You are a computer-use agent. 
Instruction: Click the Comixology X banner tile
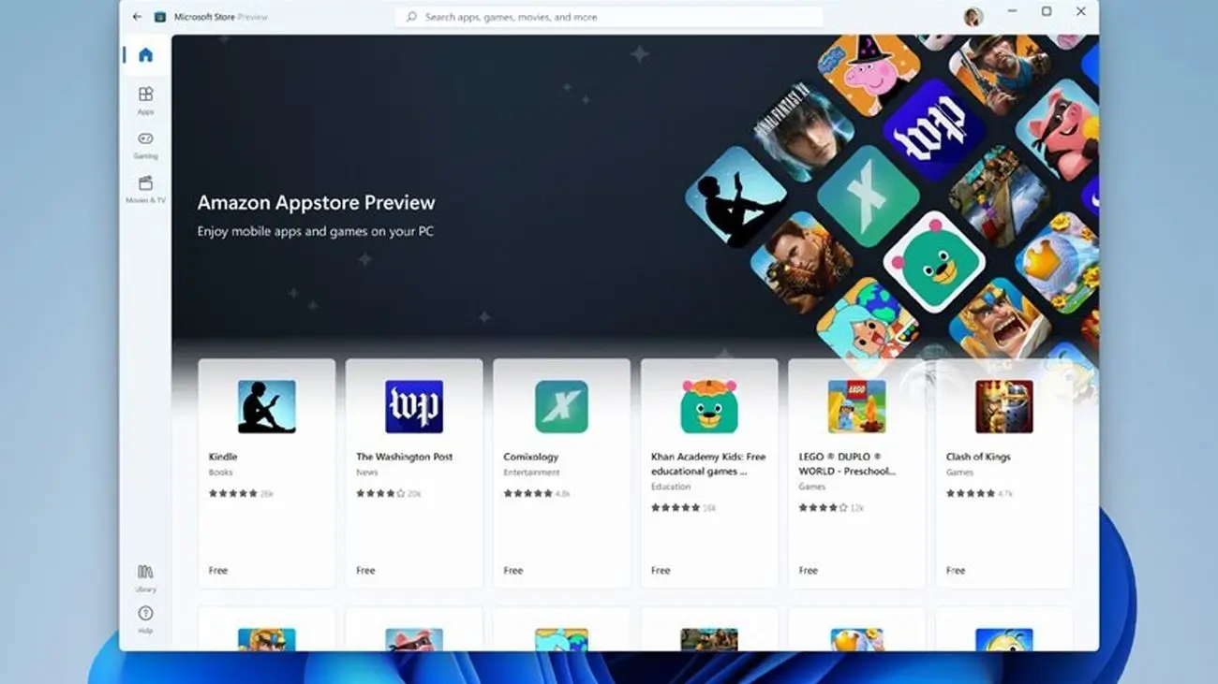pos(868,196)
